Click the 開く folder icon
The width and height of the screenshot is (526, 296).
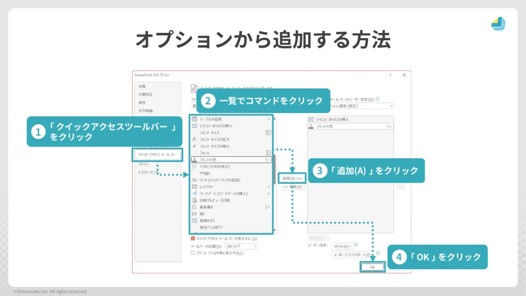[x=195, y=214]
